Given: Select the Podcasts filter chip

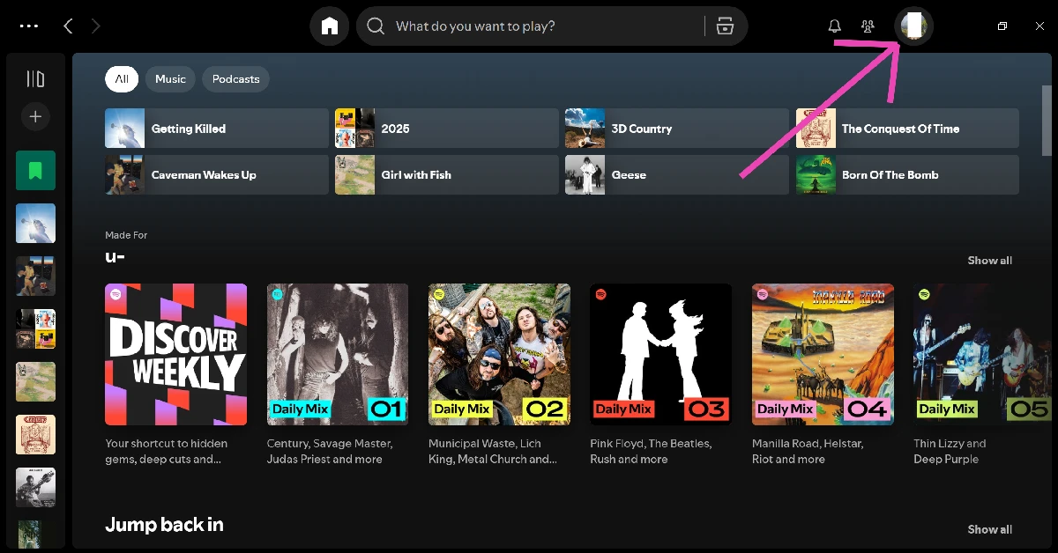Looking at the screenshot, I should click(236, 79).
